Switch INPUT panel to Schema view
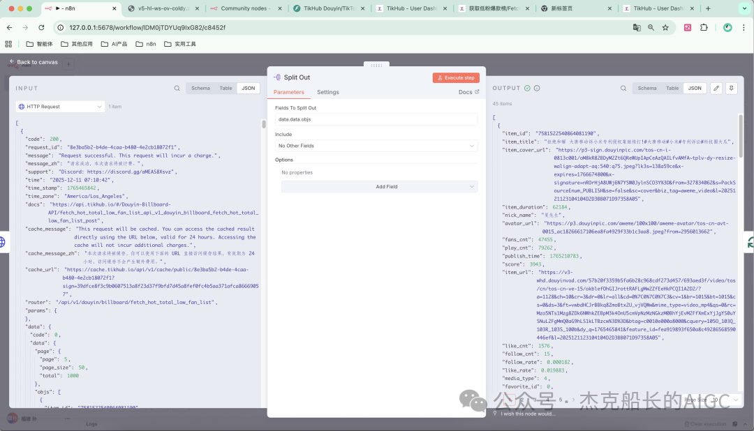 click(x=200, y=89)
